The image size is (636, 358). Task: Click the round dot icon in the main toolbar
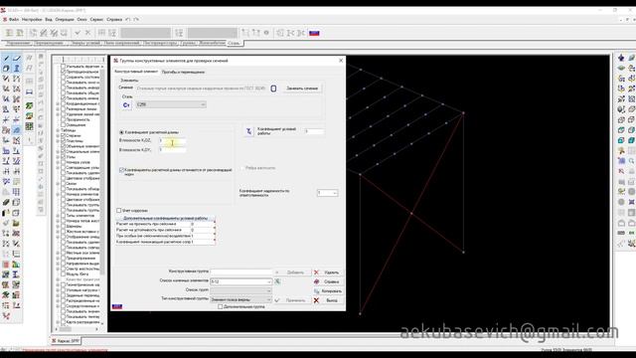coord(266,33)
